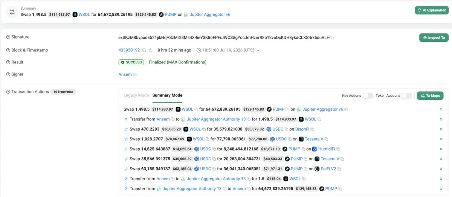Screen dimensions: 452x197
Task: Expand the Swap 1,498.5 WSOL action row
Action: pos(441,109)
